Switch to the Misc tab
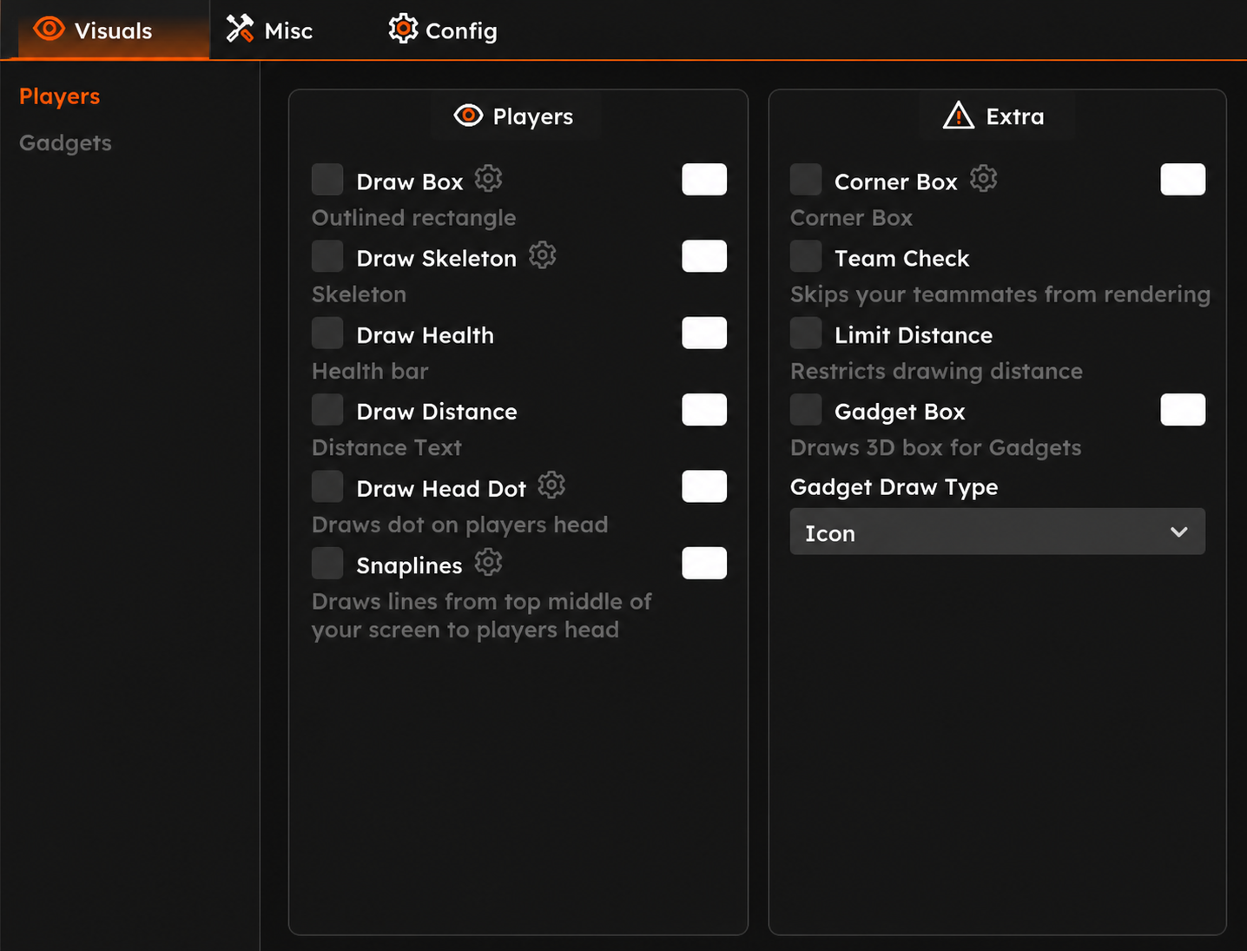This screenshot has width=1247, height=951. click(269, 30)
